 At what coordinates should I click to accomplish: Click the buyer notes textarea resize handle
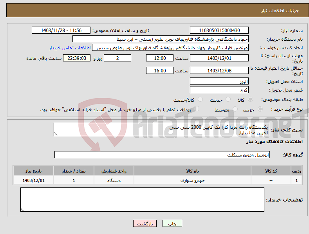(23, 209)
